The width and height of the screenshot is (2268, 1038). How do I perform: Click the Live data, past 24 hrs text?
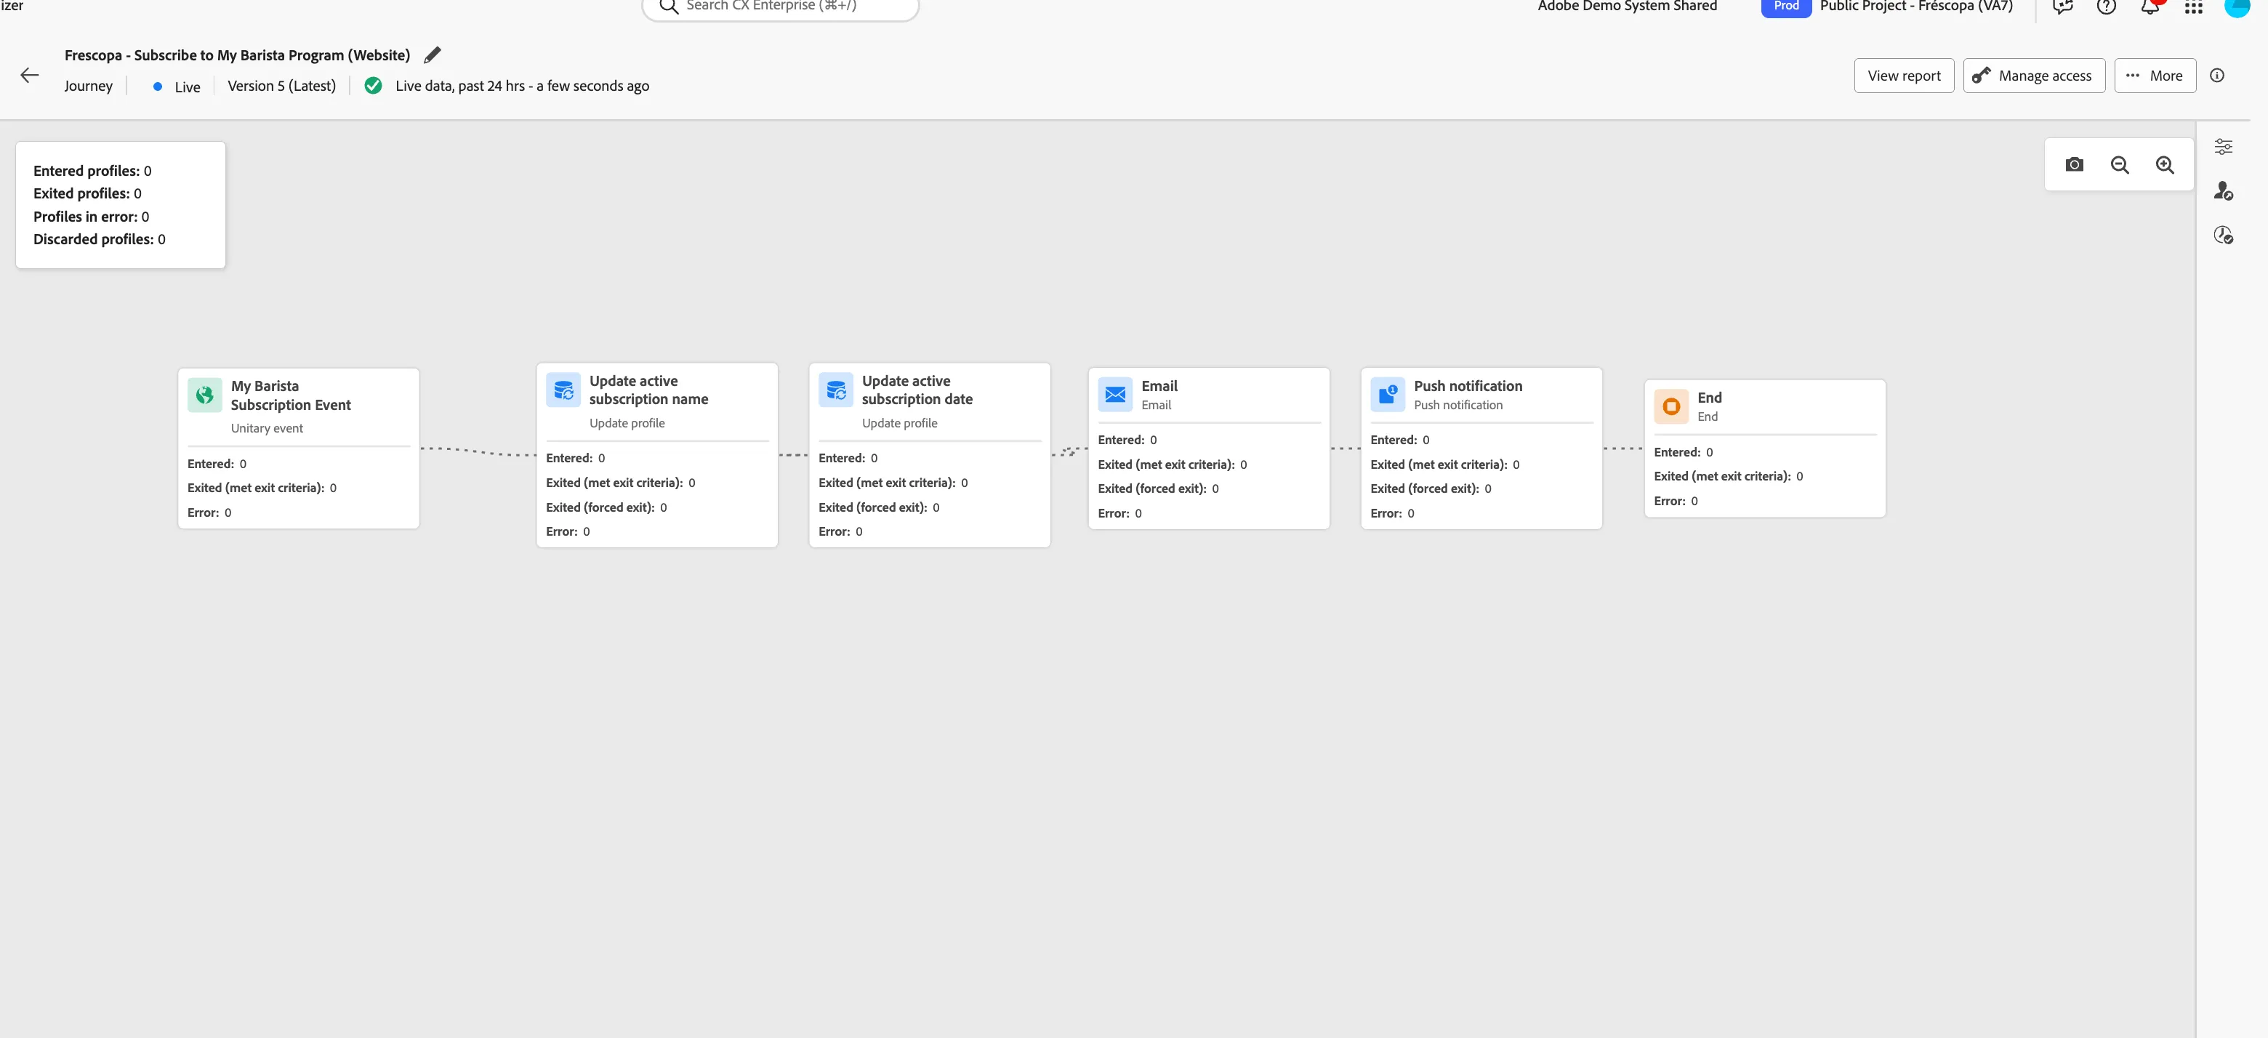[x=522, y=85]
